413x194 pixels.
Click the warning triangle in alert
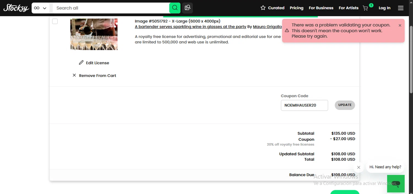pos(287,31)
